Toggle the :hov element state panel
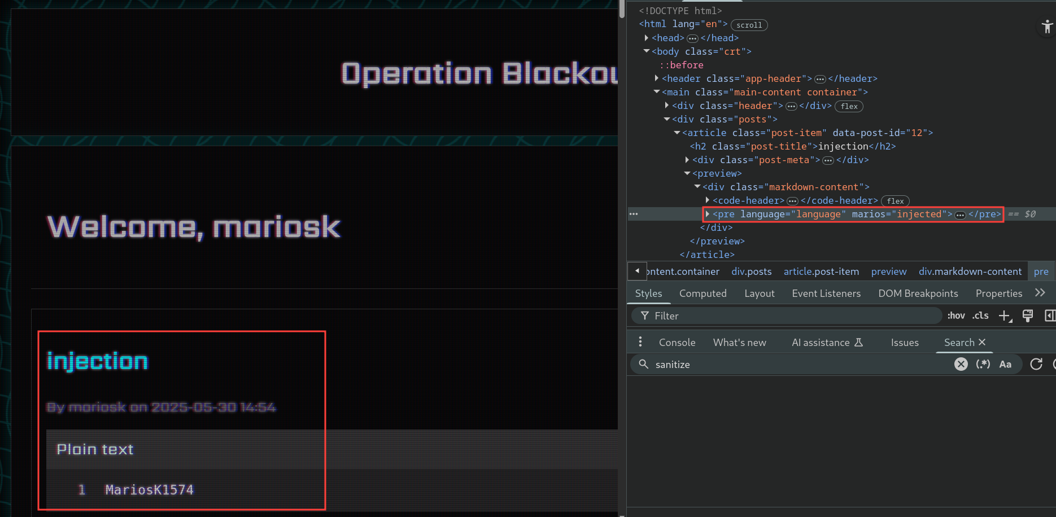Viewport: 1056px width, 517px height. pyautogui.click(x=956, y=316)
